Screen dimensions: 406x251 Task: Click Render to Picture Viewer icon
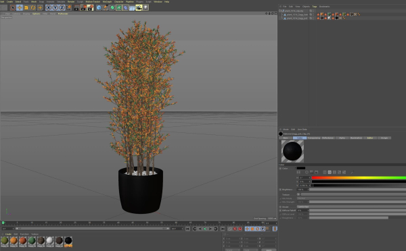pyautogui.click(x=83, y=7)
